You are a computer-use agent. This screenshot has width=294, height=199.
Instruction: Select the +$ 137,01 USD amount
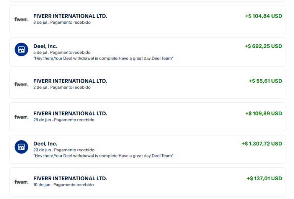click(265, 178)
